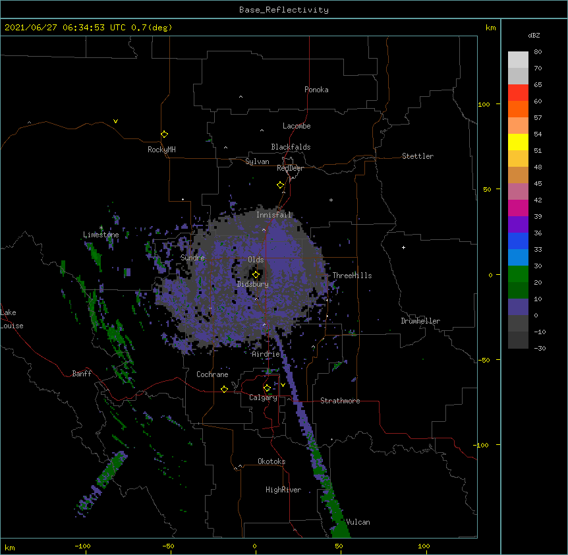Click the radar site marker near Olds
The image size is (568, 555).
tap(256, 275)
